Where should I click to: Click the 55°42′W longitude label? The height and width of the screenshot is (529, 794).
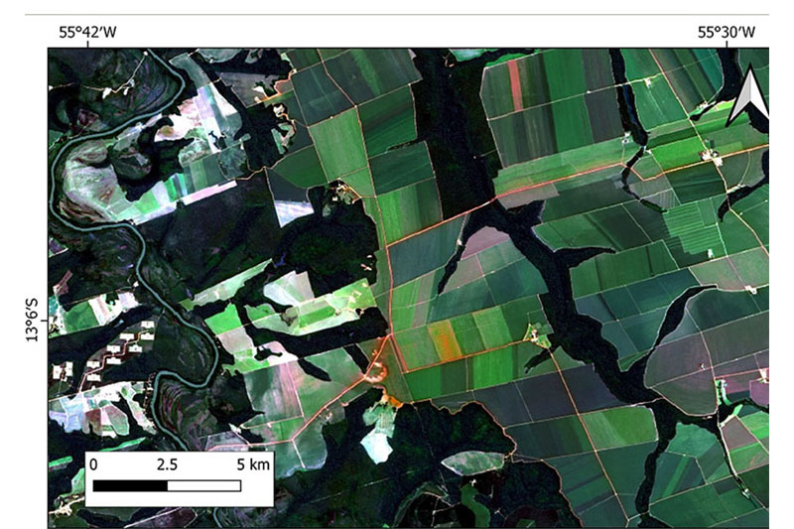point(87,33)
